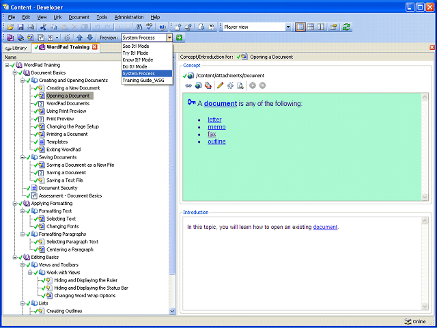Image resolution: width=437 pixels, height=328 pixels.
Task: Open the Player view dropdown
Action: click(288, 27)
